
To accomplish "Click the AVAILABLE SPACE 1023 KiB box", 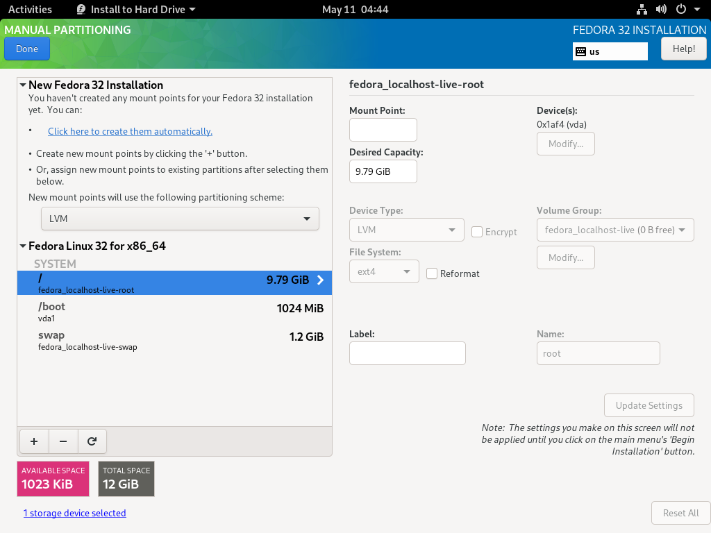I will (x=53, y=479).
